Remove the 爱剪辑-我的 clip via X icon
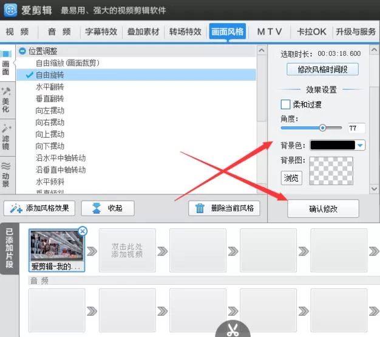This screenshot has width=380, height=337. tap(83, 231)
